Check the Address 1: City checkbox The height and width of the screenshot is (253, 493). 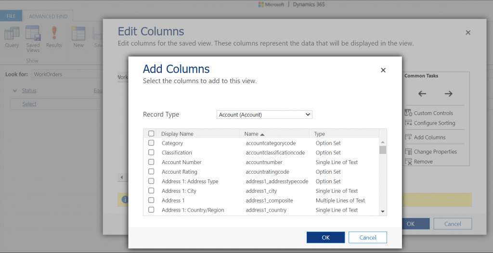151,191
